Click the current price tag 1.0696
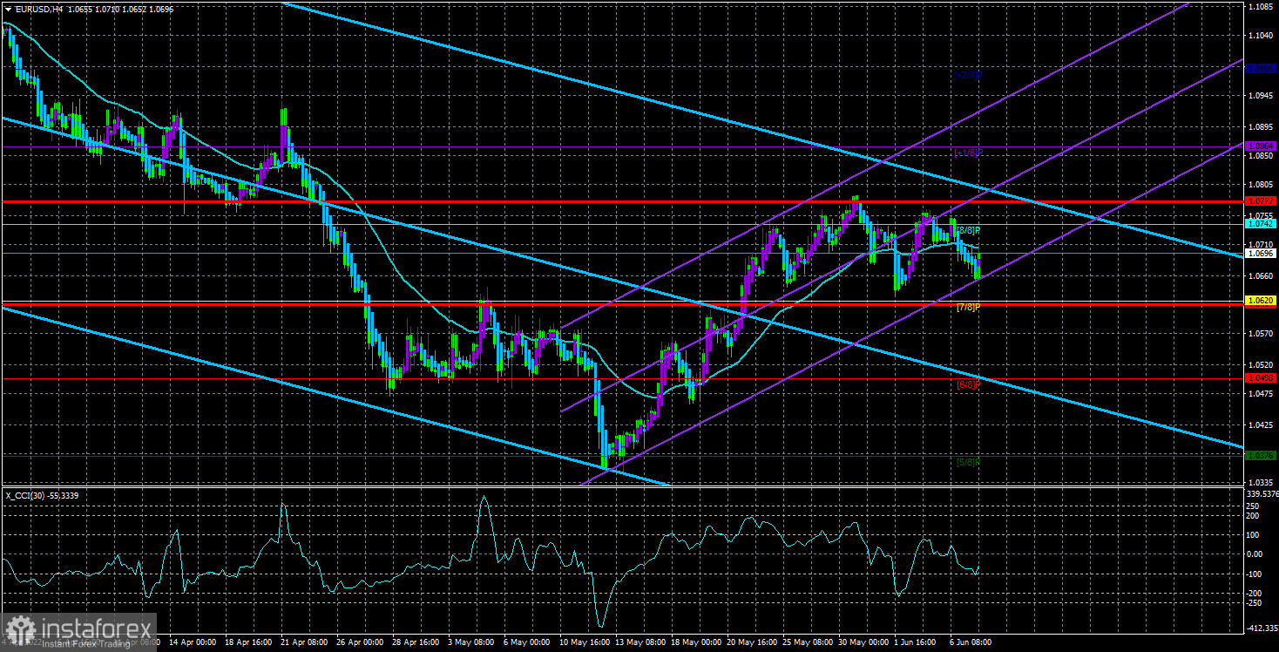 1261,254
